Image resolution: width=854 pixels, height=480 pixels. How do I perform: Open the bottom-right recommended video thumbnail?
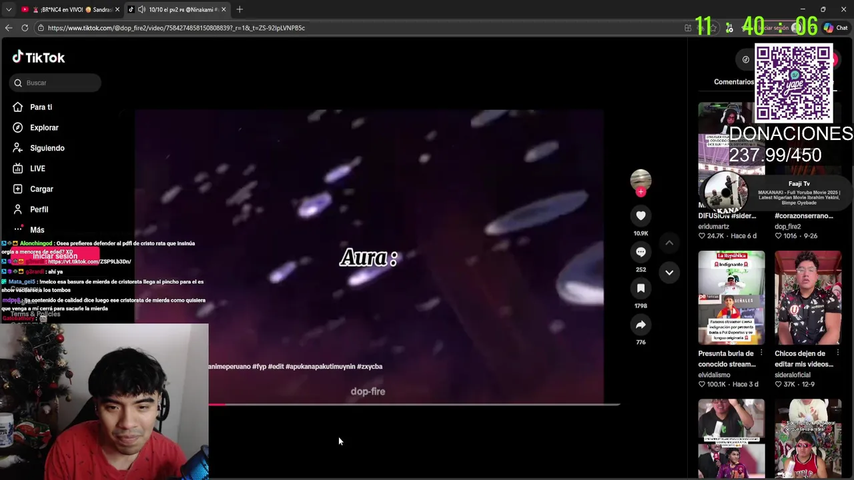click(x=808, y=439)
